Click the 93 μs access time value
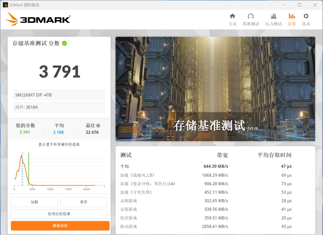The width and height of the screenshot is (323, 235). [286, 227]
